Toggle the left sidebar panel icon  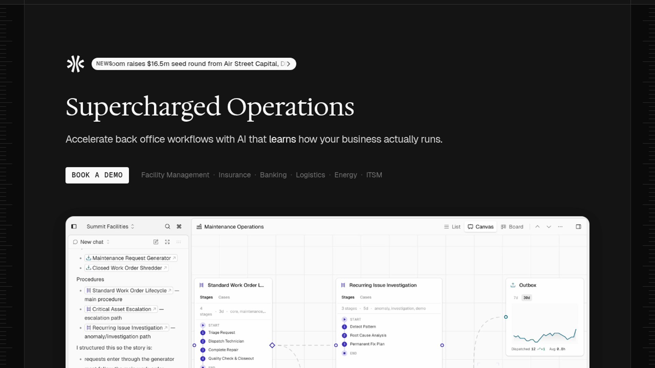pos(74,227)
